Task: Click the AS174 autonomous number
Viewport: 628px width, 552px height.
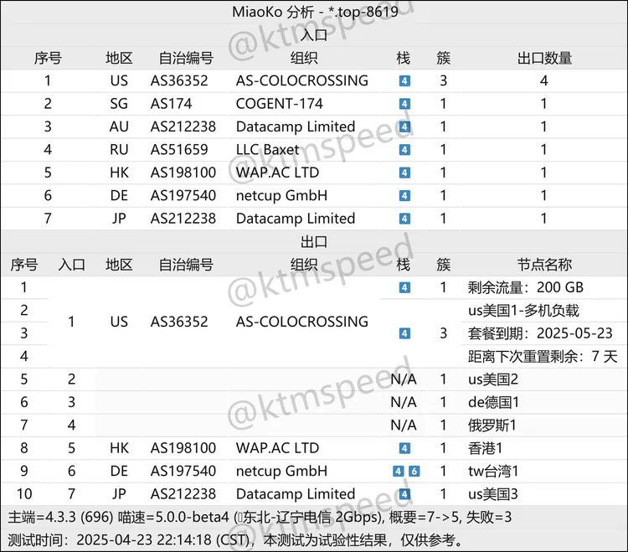Action: [172, 105]
